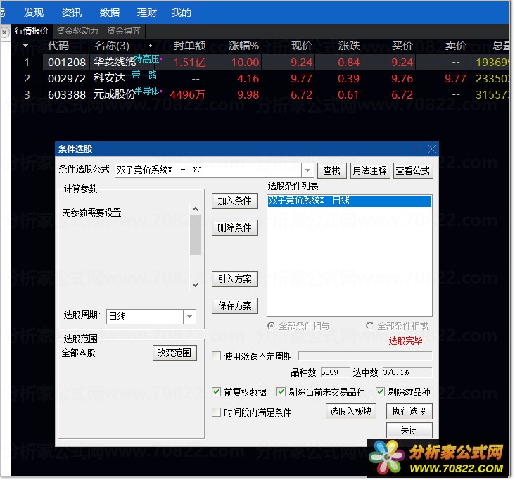Screen dimensions: 515x480
Task: Open the 我的 menu
Action: (181, 13)
